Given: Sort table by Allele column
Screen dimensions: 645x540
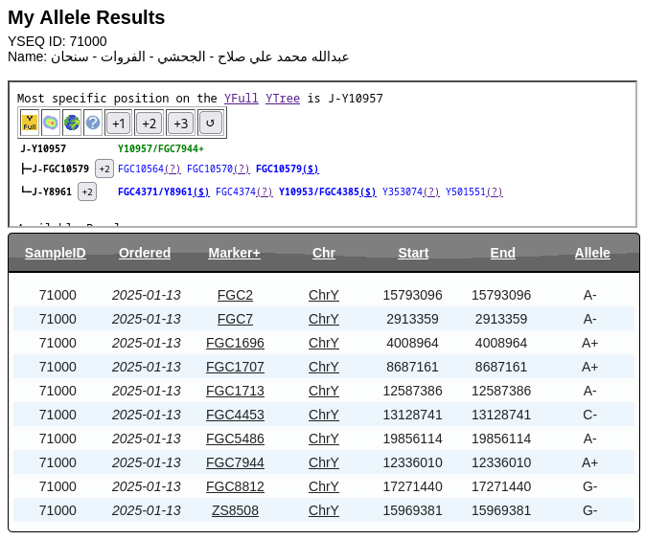Looking at the screenshot, I should (x=592, y=253).
